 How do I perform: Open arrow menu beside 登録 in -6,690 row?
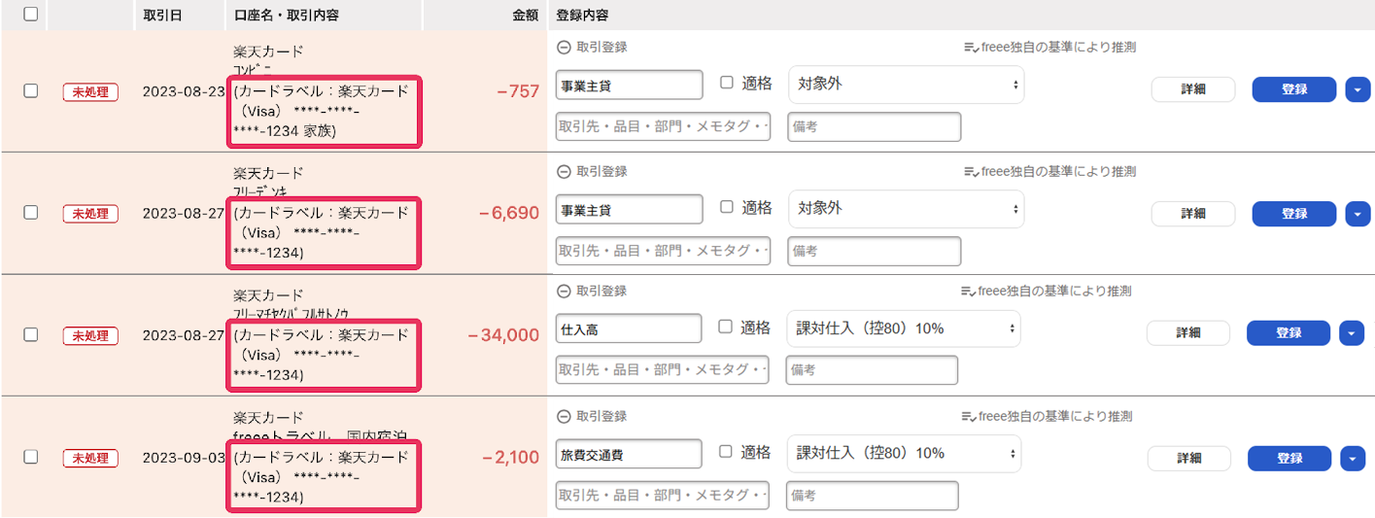tap(1358, 214)
